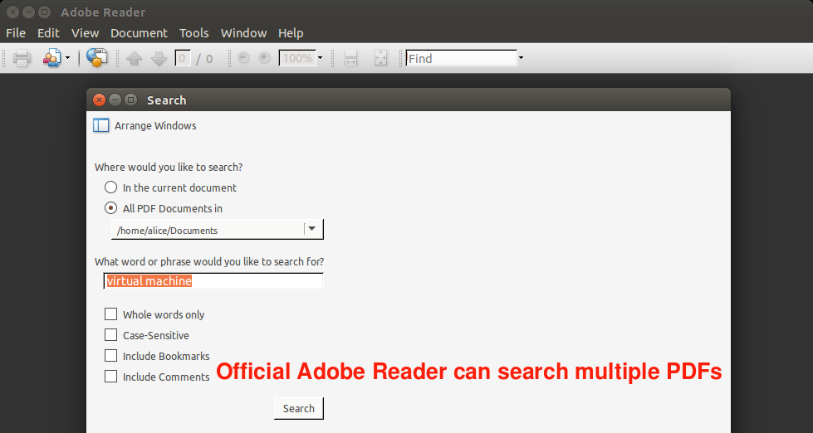813x433 pixels.
Task: Click the collaborate people icon in toolbar
Action: point(52,58)
